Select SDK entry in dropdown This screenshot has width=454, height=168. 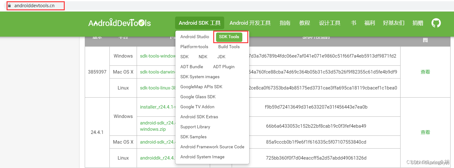click(x=184, y=57)
